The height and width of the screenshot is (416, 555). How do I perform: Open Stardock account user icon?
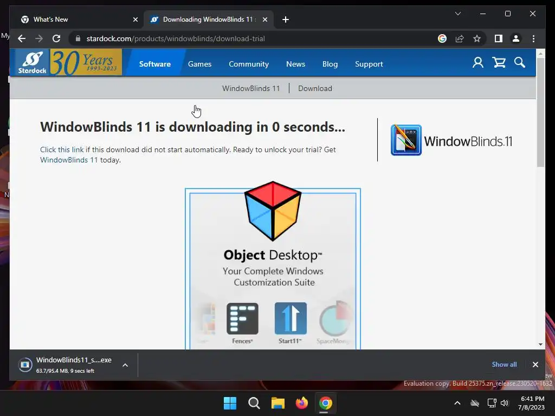[x=478, y=63]
